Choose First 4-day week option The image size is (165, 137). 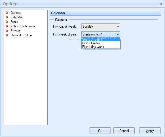(101, 47)
